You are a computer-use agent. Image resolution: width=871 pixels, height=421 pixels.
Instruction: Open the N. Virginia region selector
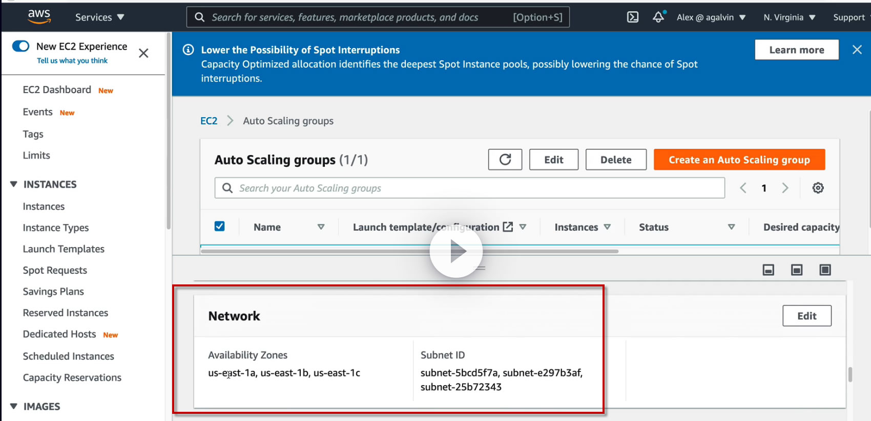[789, 17]
